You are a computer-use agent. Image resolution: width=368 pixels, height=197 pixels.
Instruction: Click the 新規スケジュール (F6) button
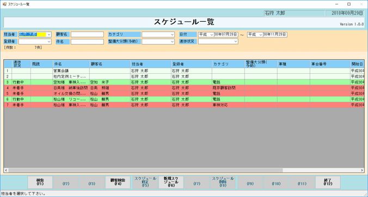(x=171, y=182)
